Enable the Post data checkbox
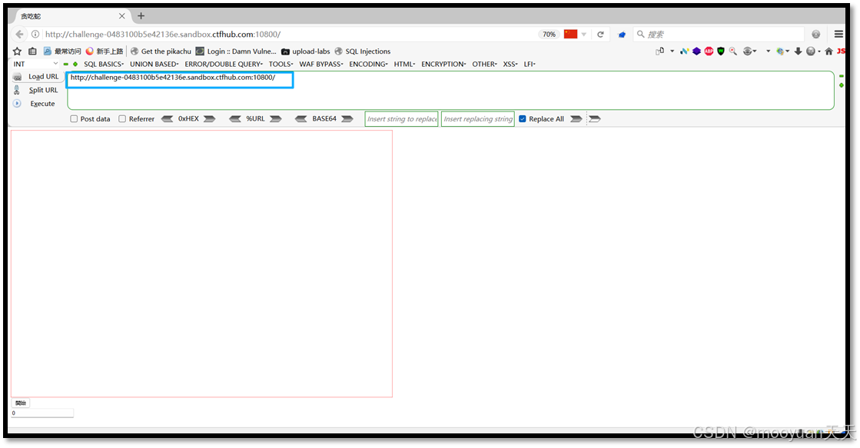 [x=74, y=118]
